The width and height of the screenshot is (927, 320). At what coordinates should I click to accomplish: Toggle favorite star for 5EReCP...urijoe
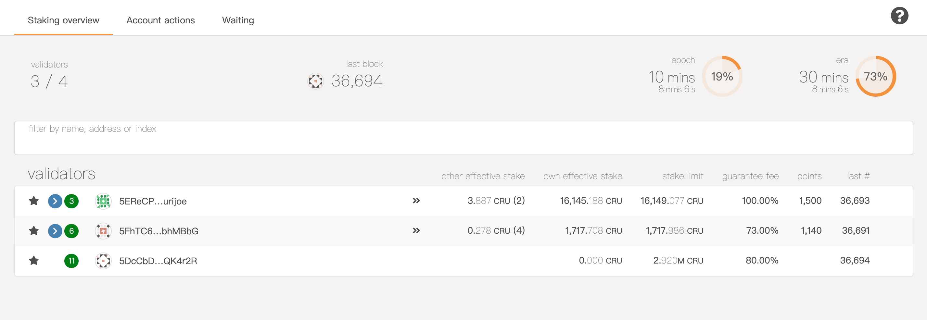(x=34, y=201)
